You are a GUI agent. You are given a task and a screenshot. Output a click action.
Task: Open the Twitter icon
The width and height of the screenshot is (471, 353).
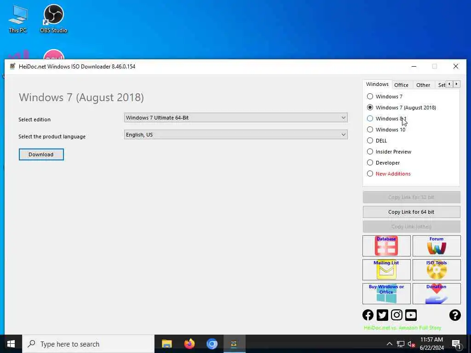pos(382,315)
